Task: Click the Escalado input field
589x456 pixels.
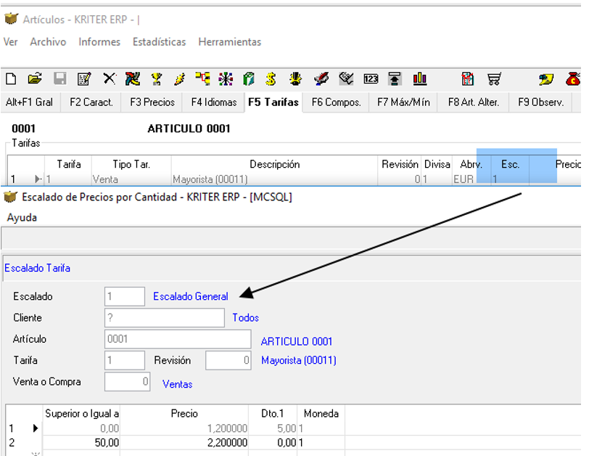Action: 125,296
